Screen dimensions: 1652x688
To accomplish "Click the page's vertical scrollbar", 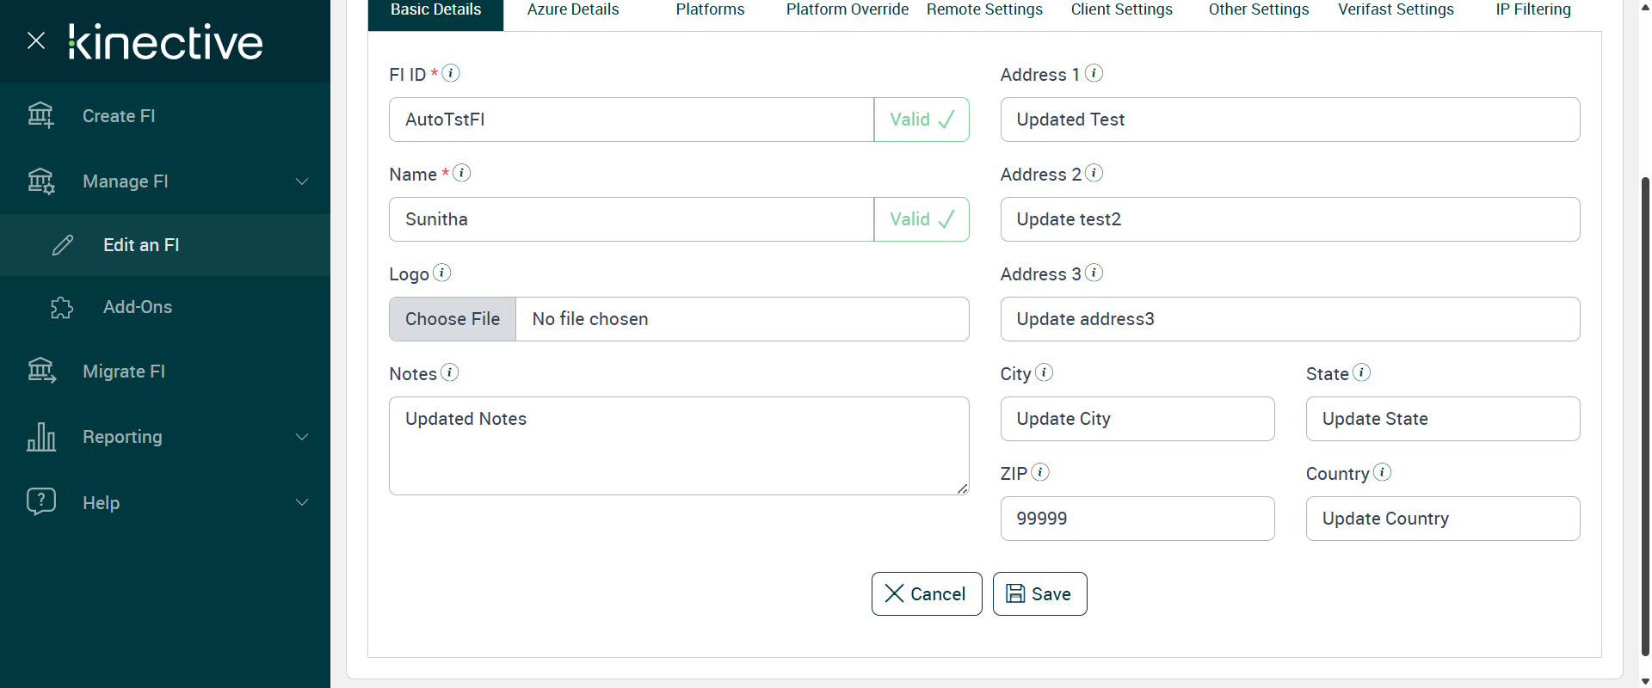I will [1645, 413].
